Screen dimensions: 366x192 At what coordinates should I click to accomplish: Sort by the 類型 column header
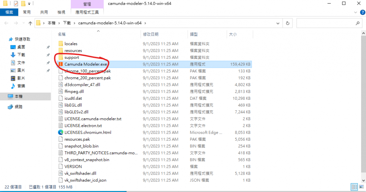[x=194, y=34]
